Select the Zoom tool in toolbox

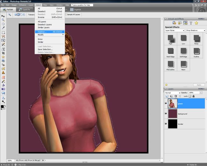pyautogui.click(x=3, y=20)
